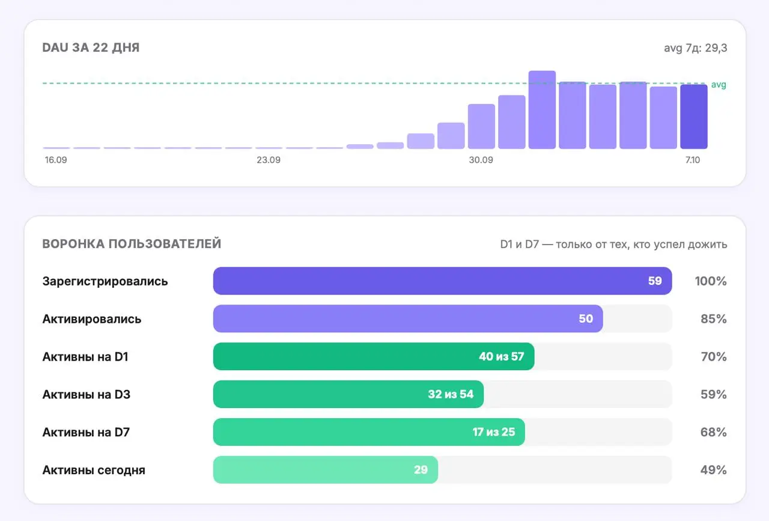Select the "Активны на D3" row label
The width and height of the screenshot is (769, 521).
tap(87, 395)
